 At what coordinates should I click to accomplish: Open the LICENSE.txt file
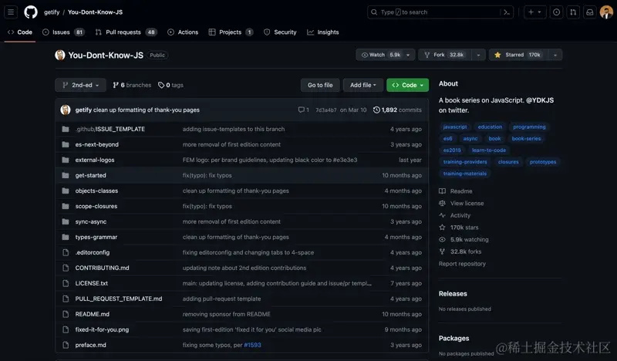tap(91, 283)
